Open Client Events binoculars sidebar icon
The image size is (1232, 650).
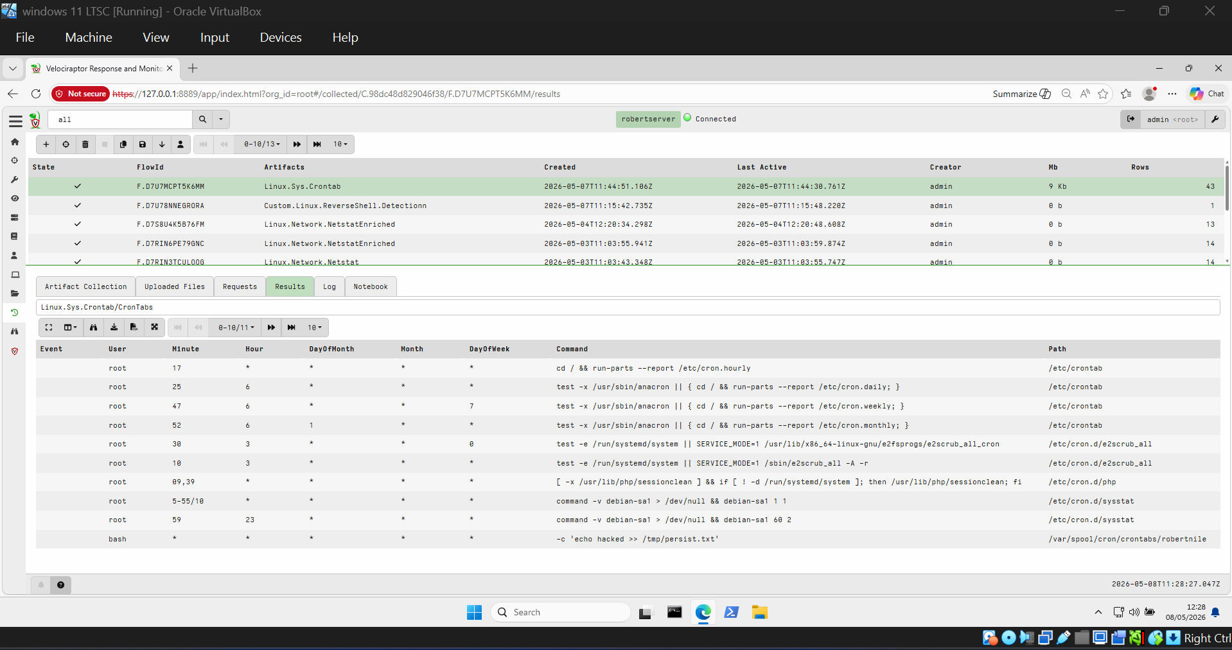15,331
